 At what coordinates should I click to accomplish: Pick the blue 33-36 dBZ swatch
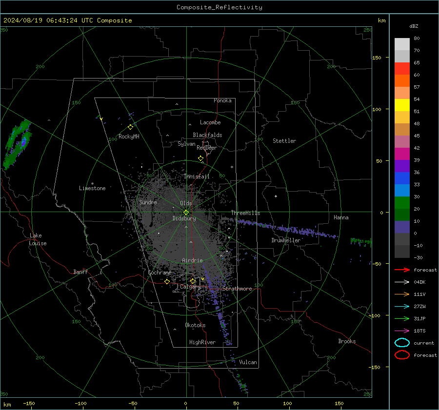point(402,178)
